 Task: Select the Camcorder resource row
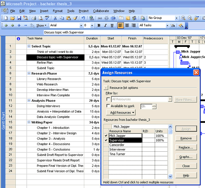tap(136, 145)
